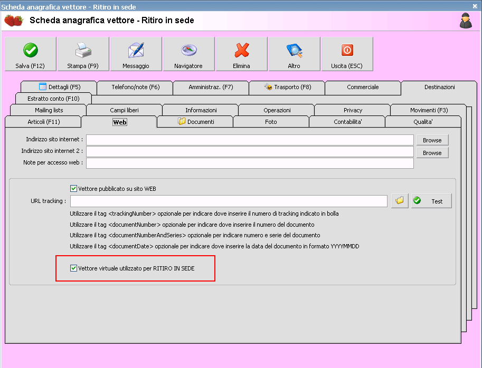
Task: Click the folder icon beside URL tracking
Action: click(400, 201)
